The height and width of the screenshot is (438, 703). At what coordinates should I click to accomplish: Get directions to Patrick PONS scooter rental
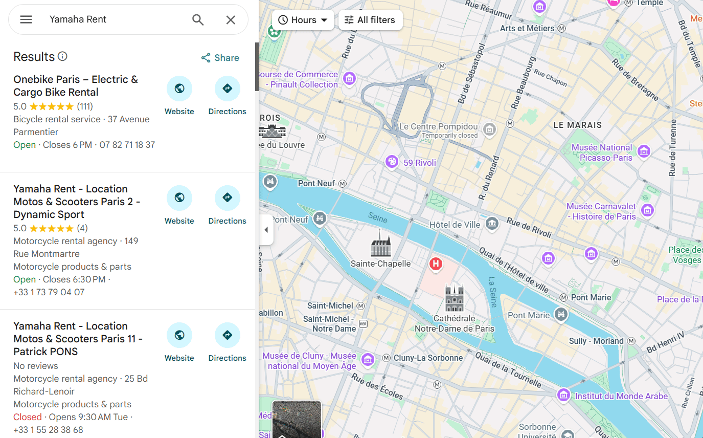pos(227,335)
